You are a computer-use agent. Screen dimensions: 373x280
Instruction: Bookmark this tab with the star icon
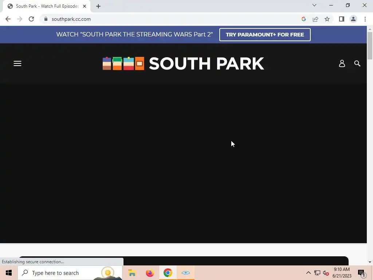pos(327,19)
